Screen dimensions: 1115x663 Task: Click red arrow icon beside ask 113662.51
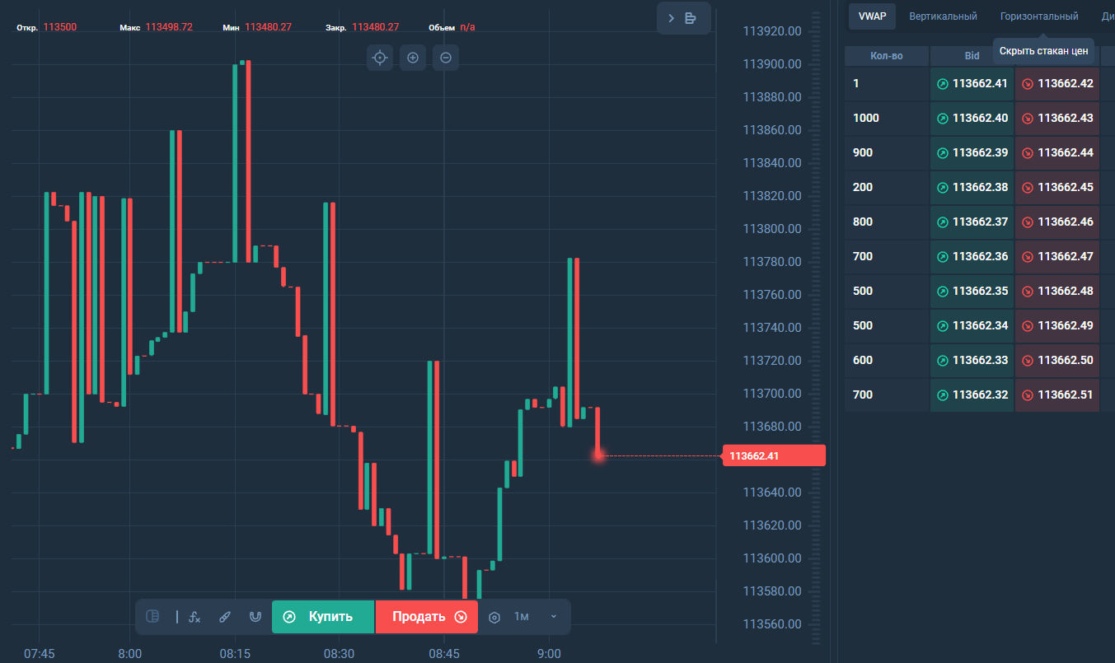1028,395
